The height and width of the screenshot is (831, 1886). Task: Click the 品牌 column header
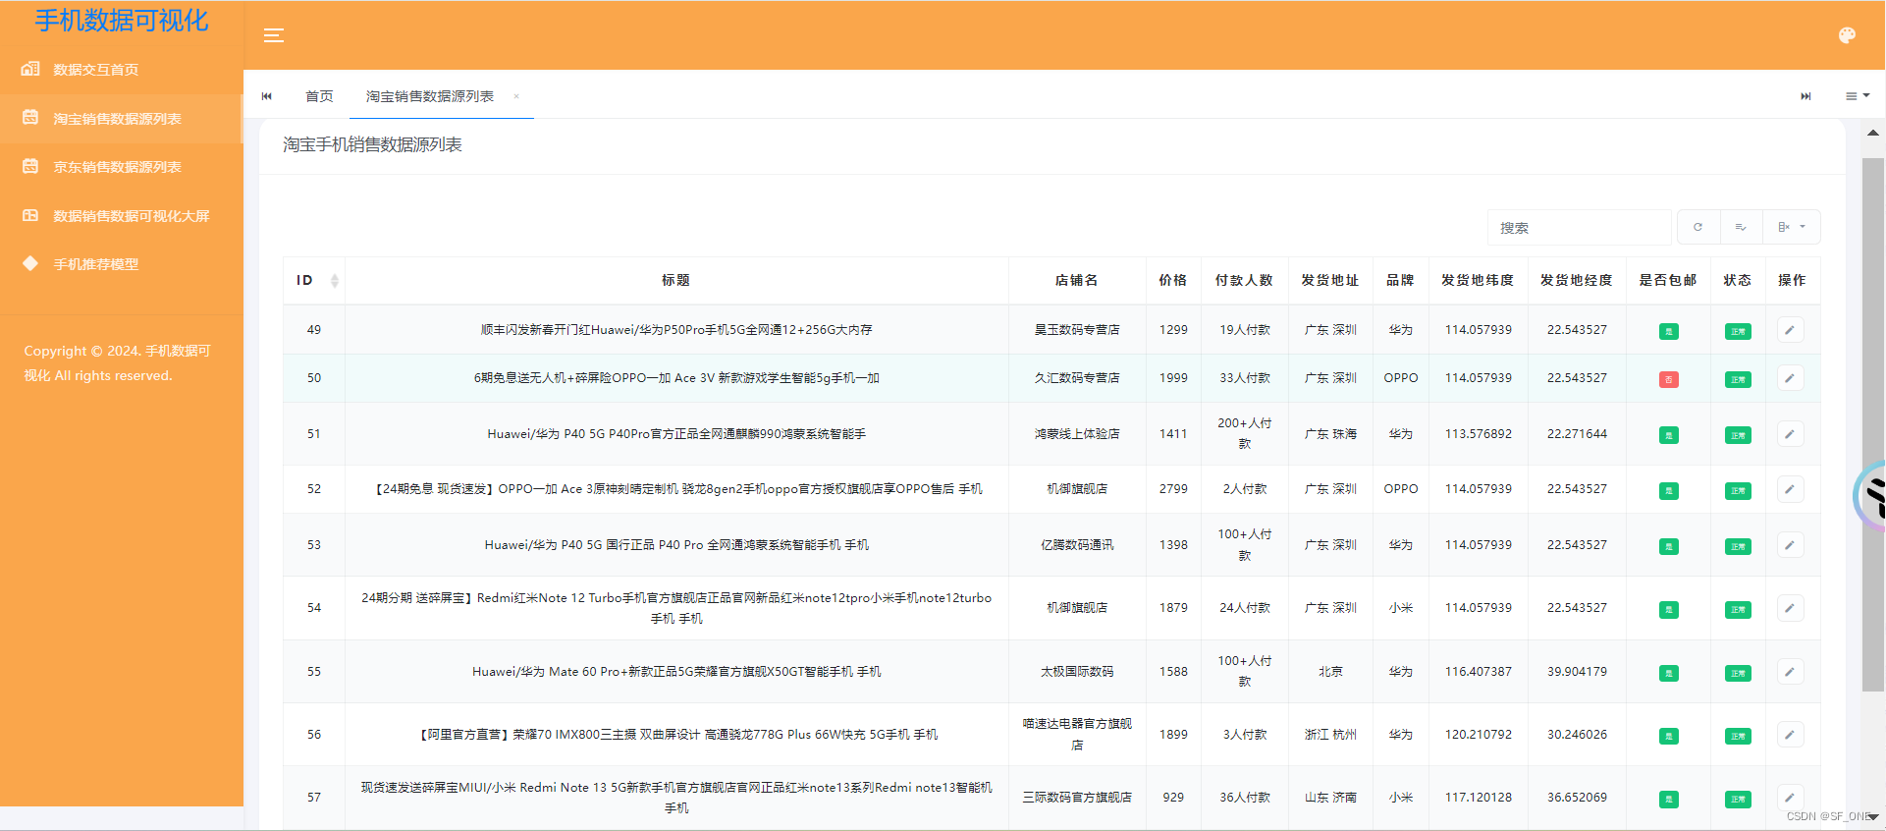1401,281
